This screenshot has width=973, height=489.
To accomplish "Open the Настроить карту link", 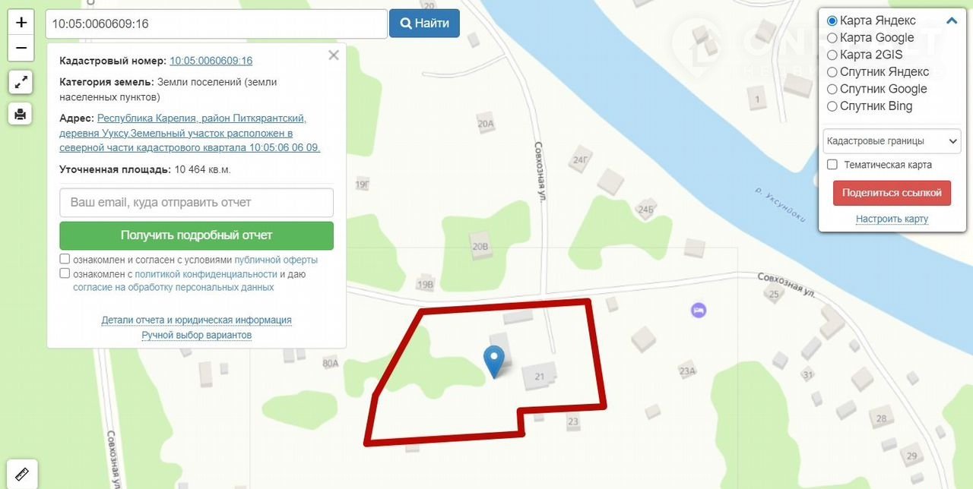I will [892, 219].
